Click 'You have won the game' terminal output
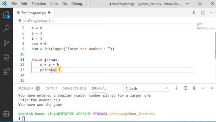 tap(40, 105)
